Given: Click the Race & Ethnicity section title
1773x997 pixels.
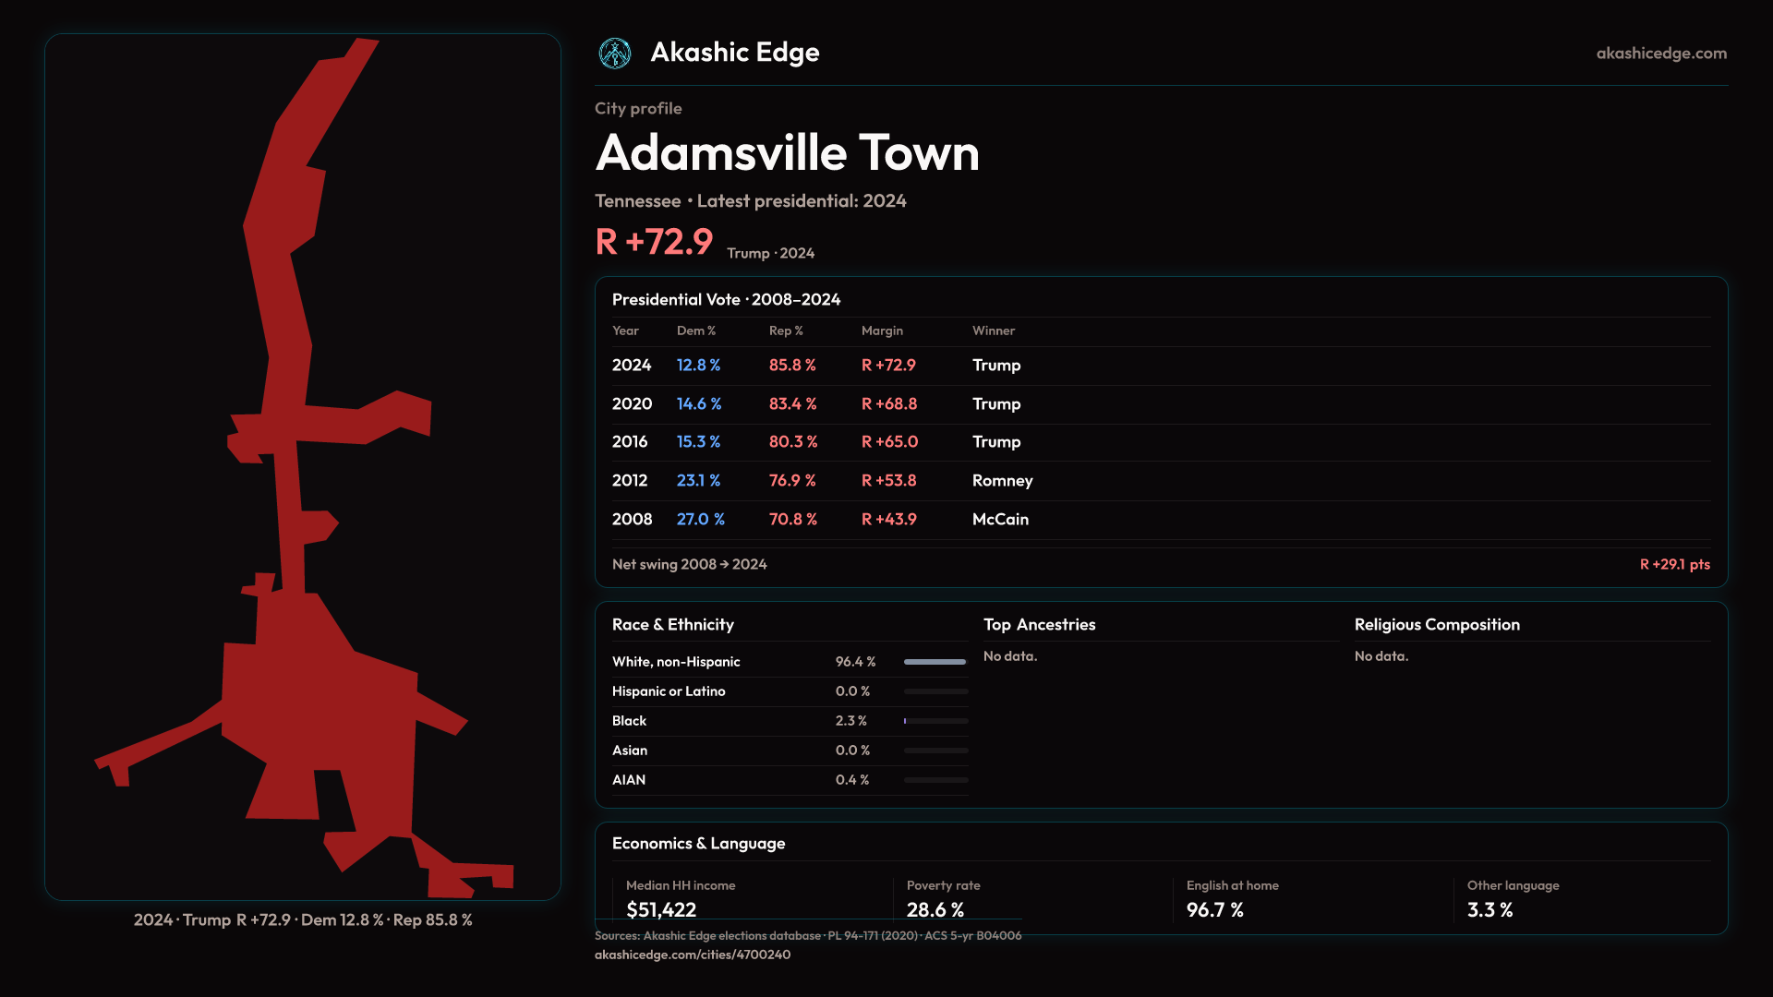Looking at the screenshot, I should click(672, 625).
